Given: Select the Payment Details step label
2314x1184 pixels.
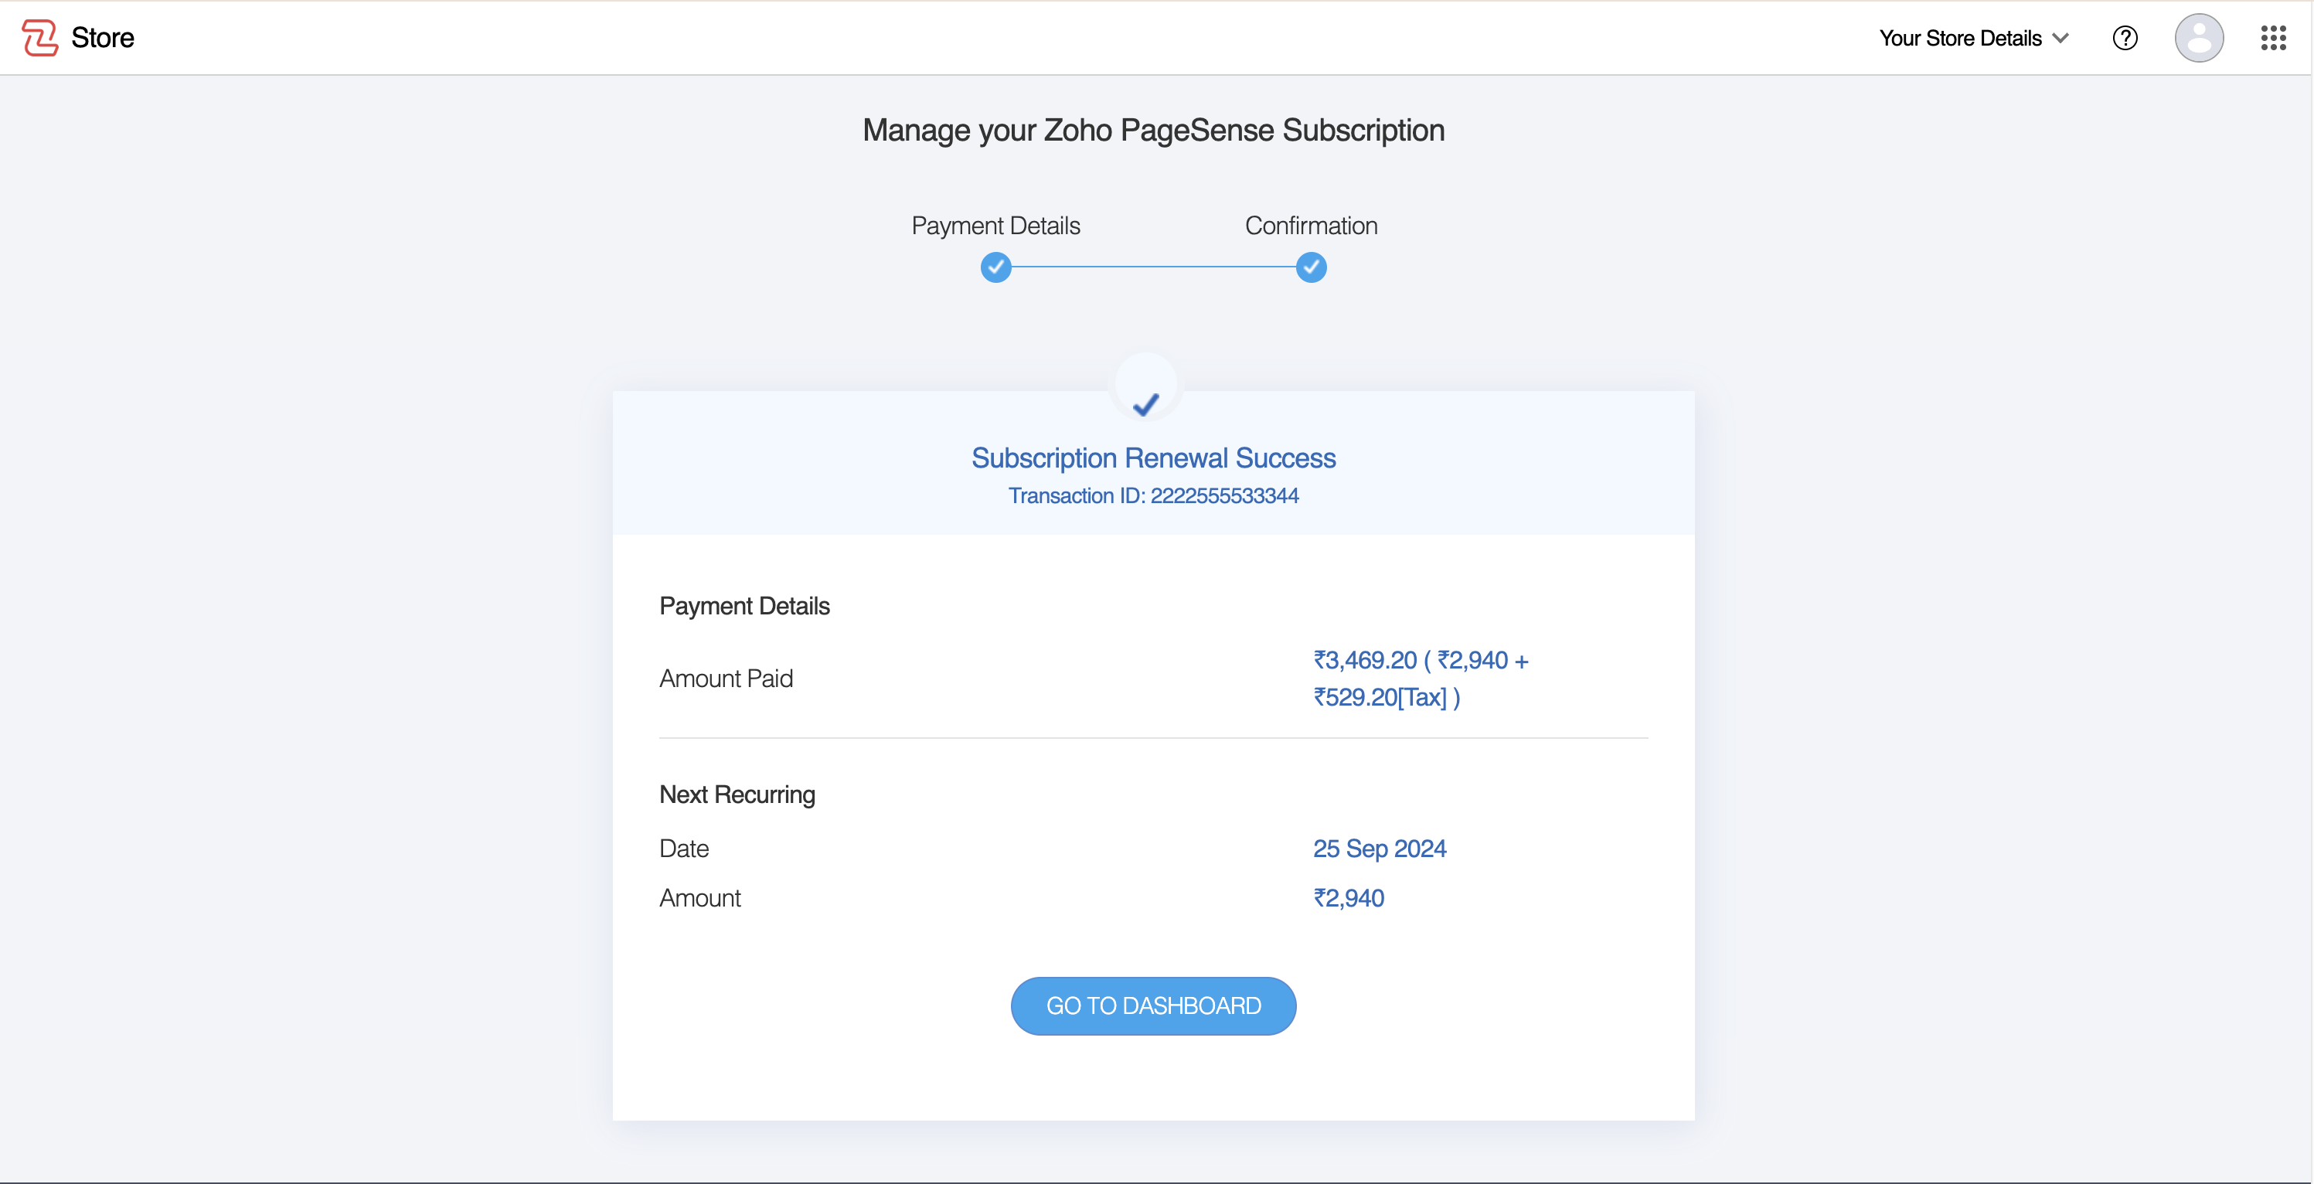Looking at the screenshot, I should pyautogui.click(x=995, y=226).
